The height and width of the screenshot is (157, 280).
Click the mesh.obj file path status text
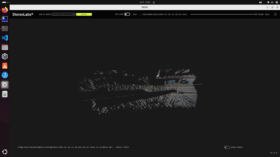(x=73, y=147)
